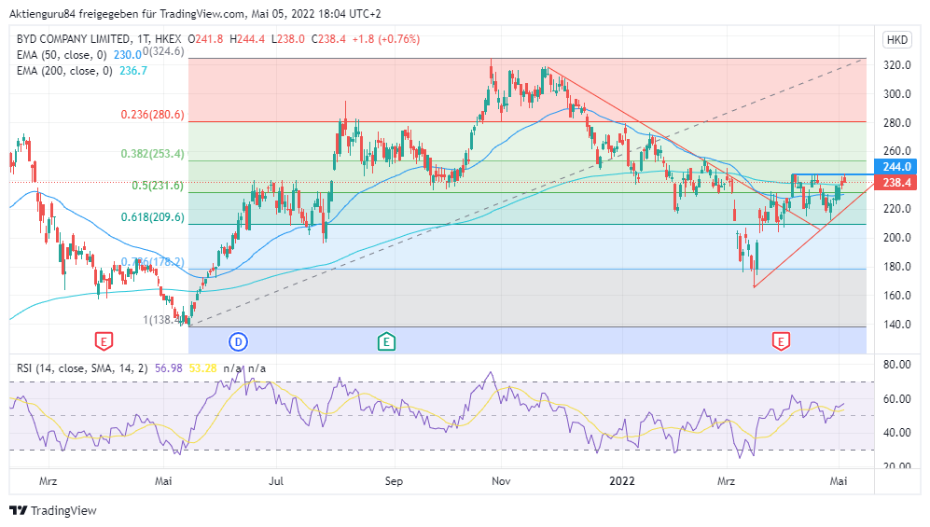Select the EMA (200, close, 0) indicator label
The width and height of the screenshot is (930, 527).
pyautogui.click(x=64, y=71)
